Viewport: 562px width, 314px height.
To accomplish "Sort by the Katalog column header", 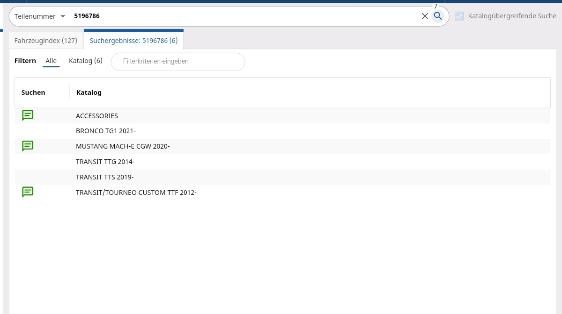I will pyautogui.click(x=89, y=93).
